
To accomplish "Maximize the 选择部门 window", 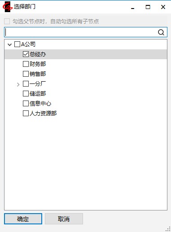I will pos(148,7).
